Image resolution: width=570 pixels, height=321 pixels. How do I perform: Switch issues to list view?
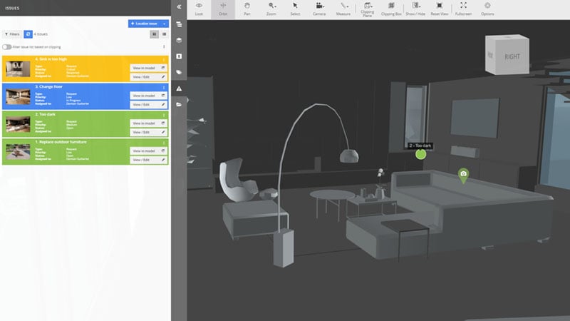point(165,34)
